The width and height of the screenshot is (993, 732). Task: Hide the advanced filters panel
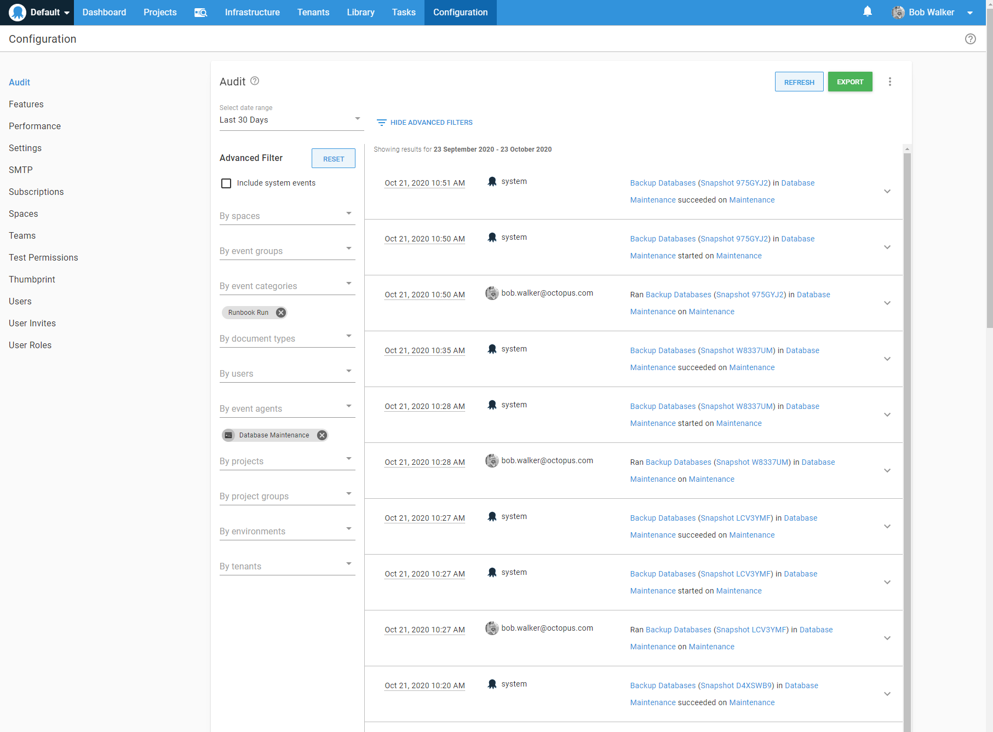click(424, 123)
